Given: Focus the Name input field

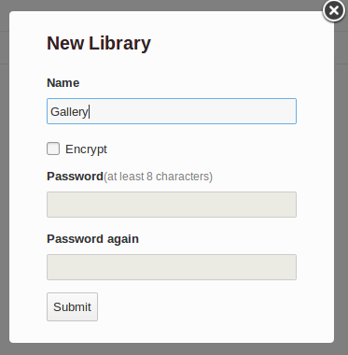Looking at the screenshot, I should coord(172,111).
